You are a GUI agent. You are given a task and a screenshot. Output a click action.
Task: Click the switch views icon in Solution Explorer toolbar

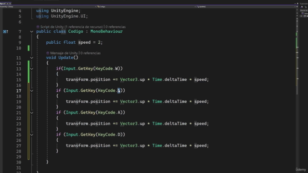click(306, 7)
